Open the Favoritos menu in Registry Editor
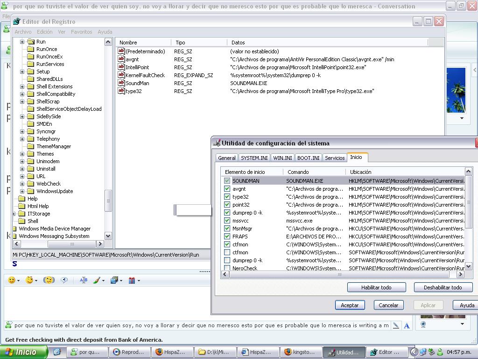 coord(81,32)
